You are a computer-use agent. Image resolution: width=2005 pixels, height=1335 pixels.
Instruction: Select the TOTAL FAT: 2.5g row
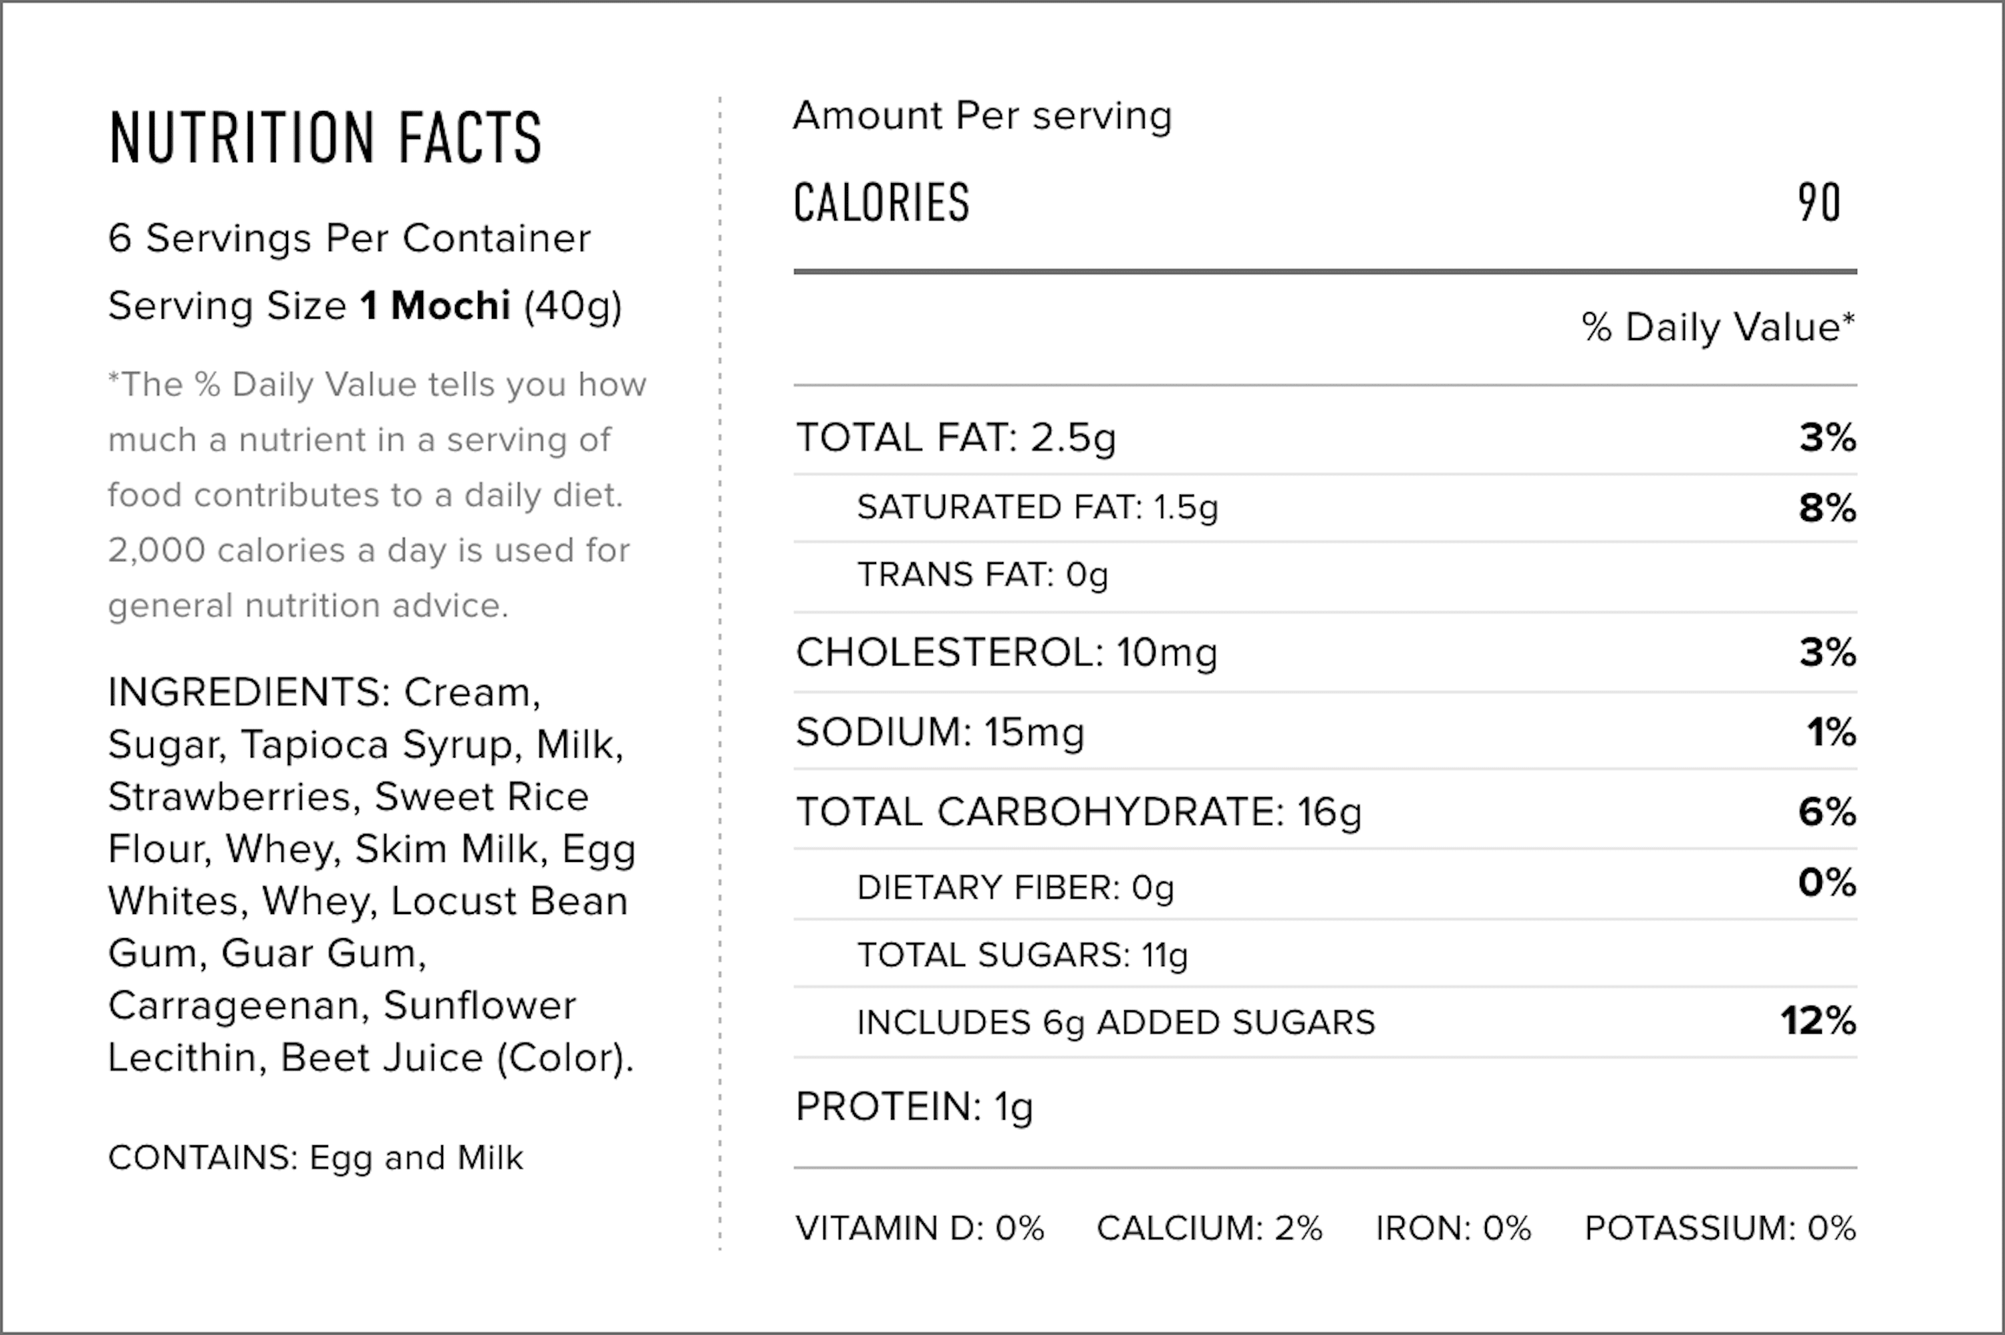[x=955, y=438]
